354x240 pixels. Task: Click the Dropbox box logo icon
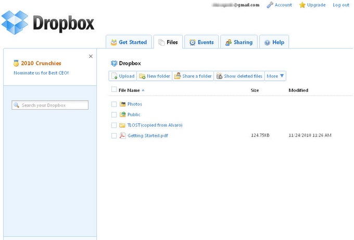15,22
